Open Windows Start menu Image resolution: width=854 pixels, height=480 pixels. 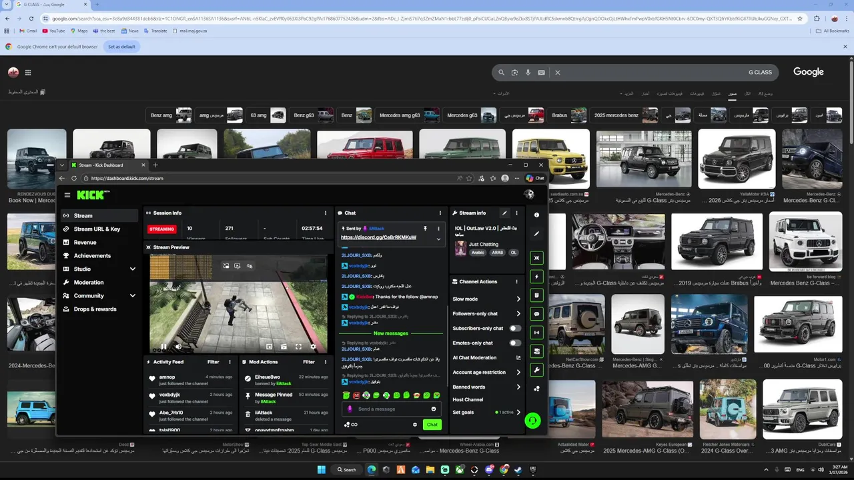tap(321, 469)
